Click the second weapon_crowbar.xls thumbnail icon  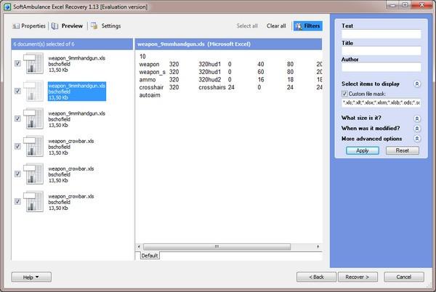pyautogui.click(x=33, y=174)
